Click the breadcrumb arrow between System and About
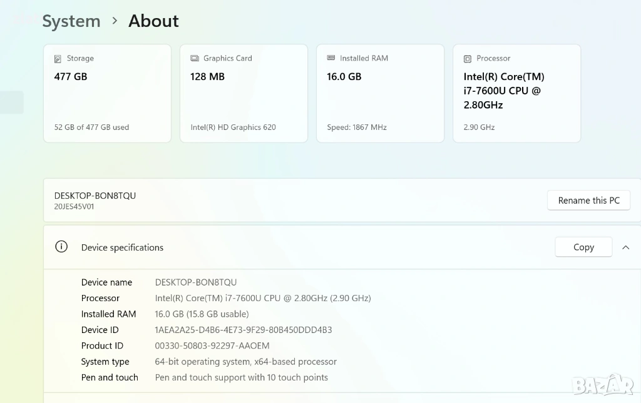This screenshot has height=403, width=641. click(x=115, y=21)
